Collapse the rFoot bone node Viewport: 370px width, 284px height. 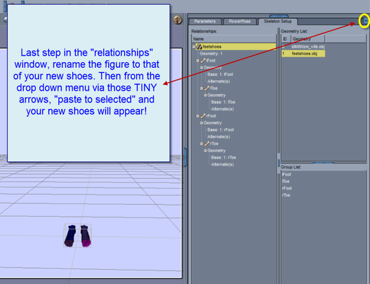(197, 116)
